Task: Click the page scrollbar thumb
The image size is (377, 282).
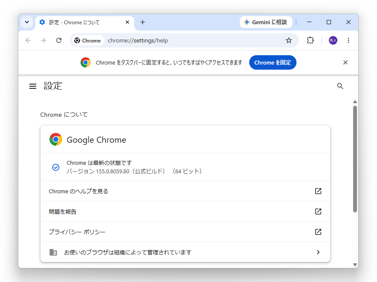Action: coord(355,159)
